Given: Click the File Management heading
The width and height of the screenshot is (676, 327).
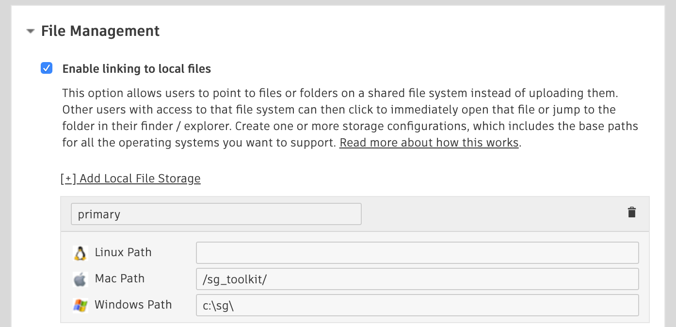Looking at the screenshot, I should 100,31.
